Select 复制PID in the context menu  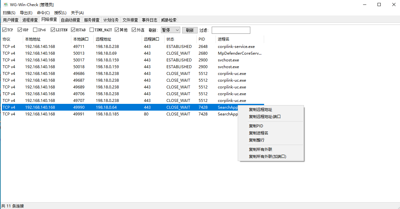256,126
